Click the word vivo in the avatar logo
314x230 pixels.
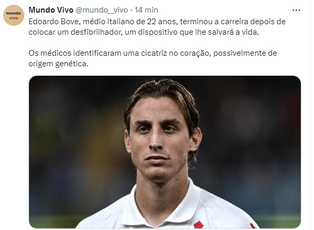click(x=13, y=18)
